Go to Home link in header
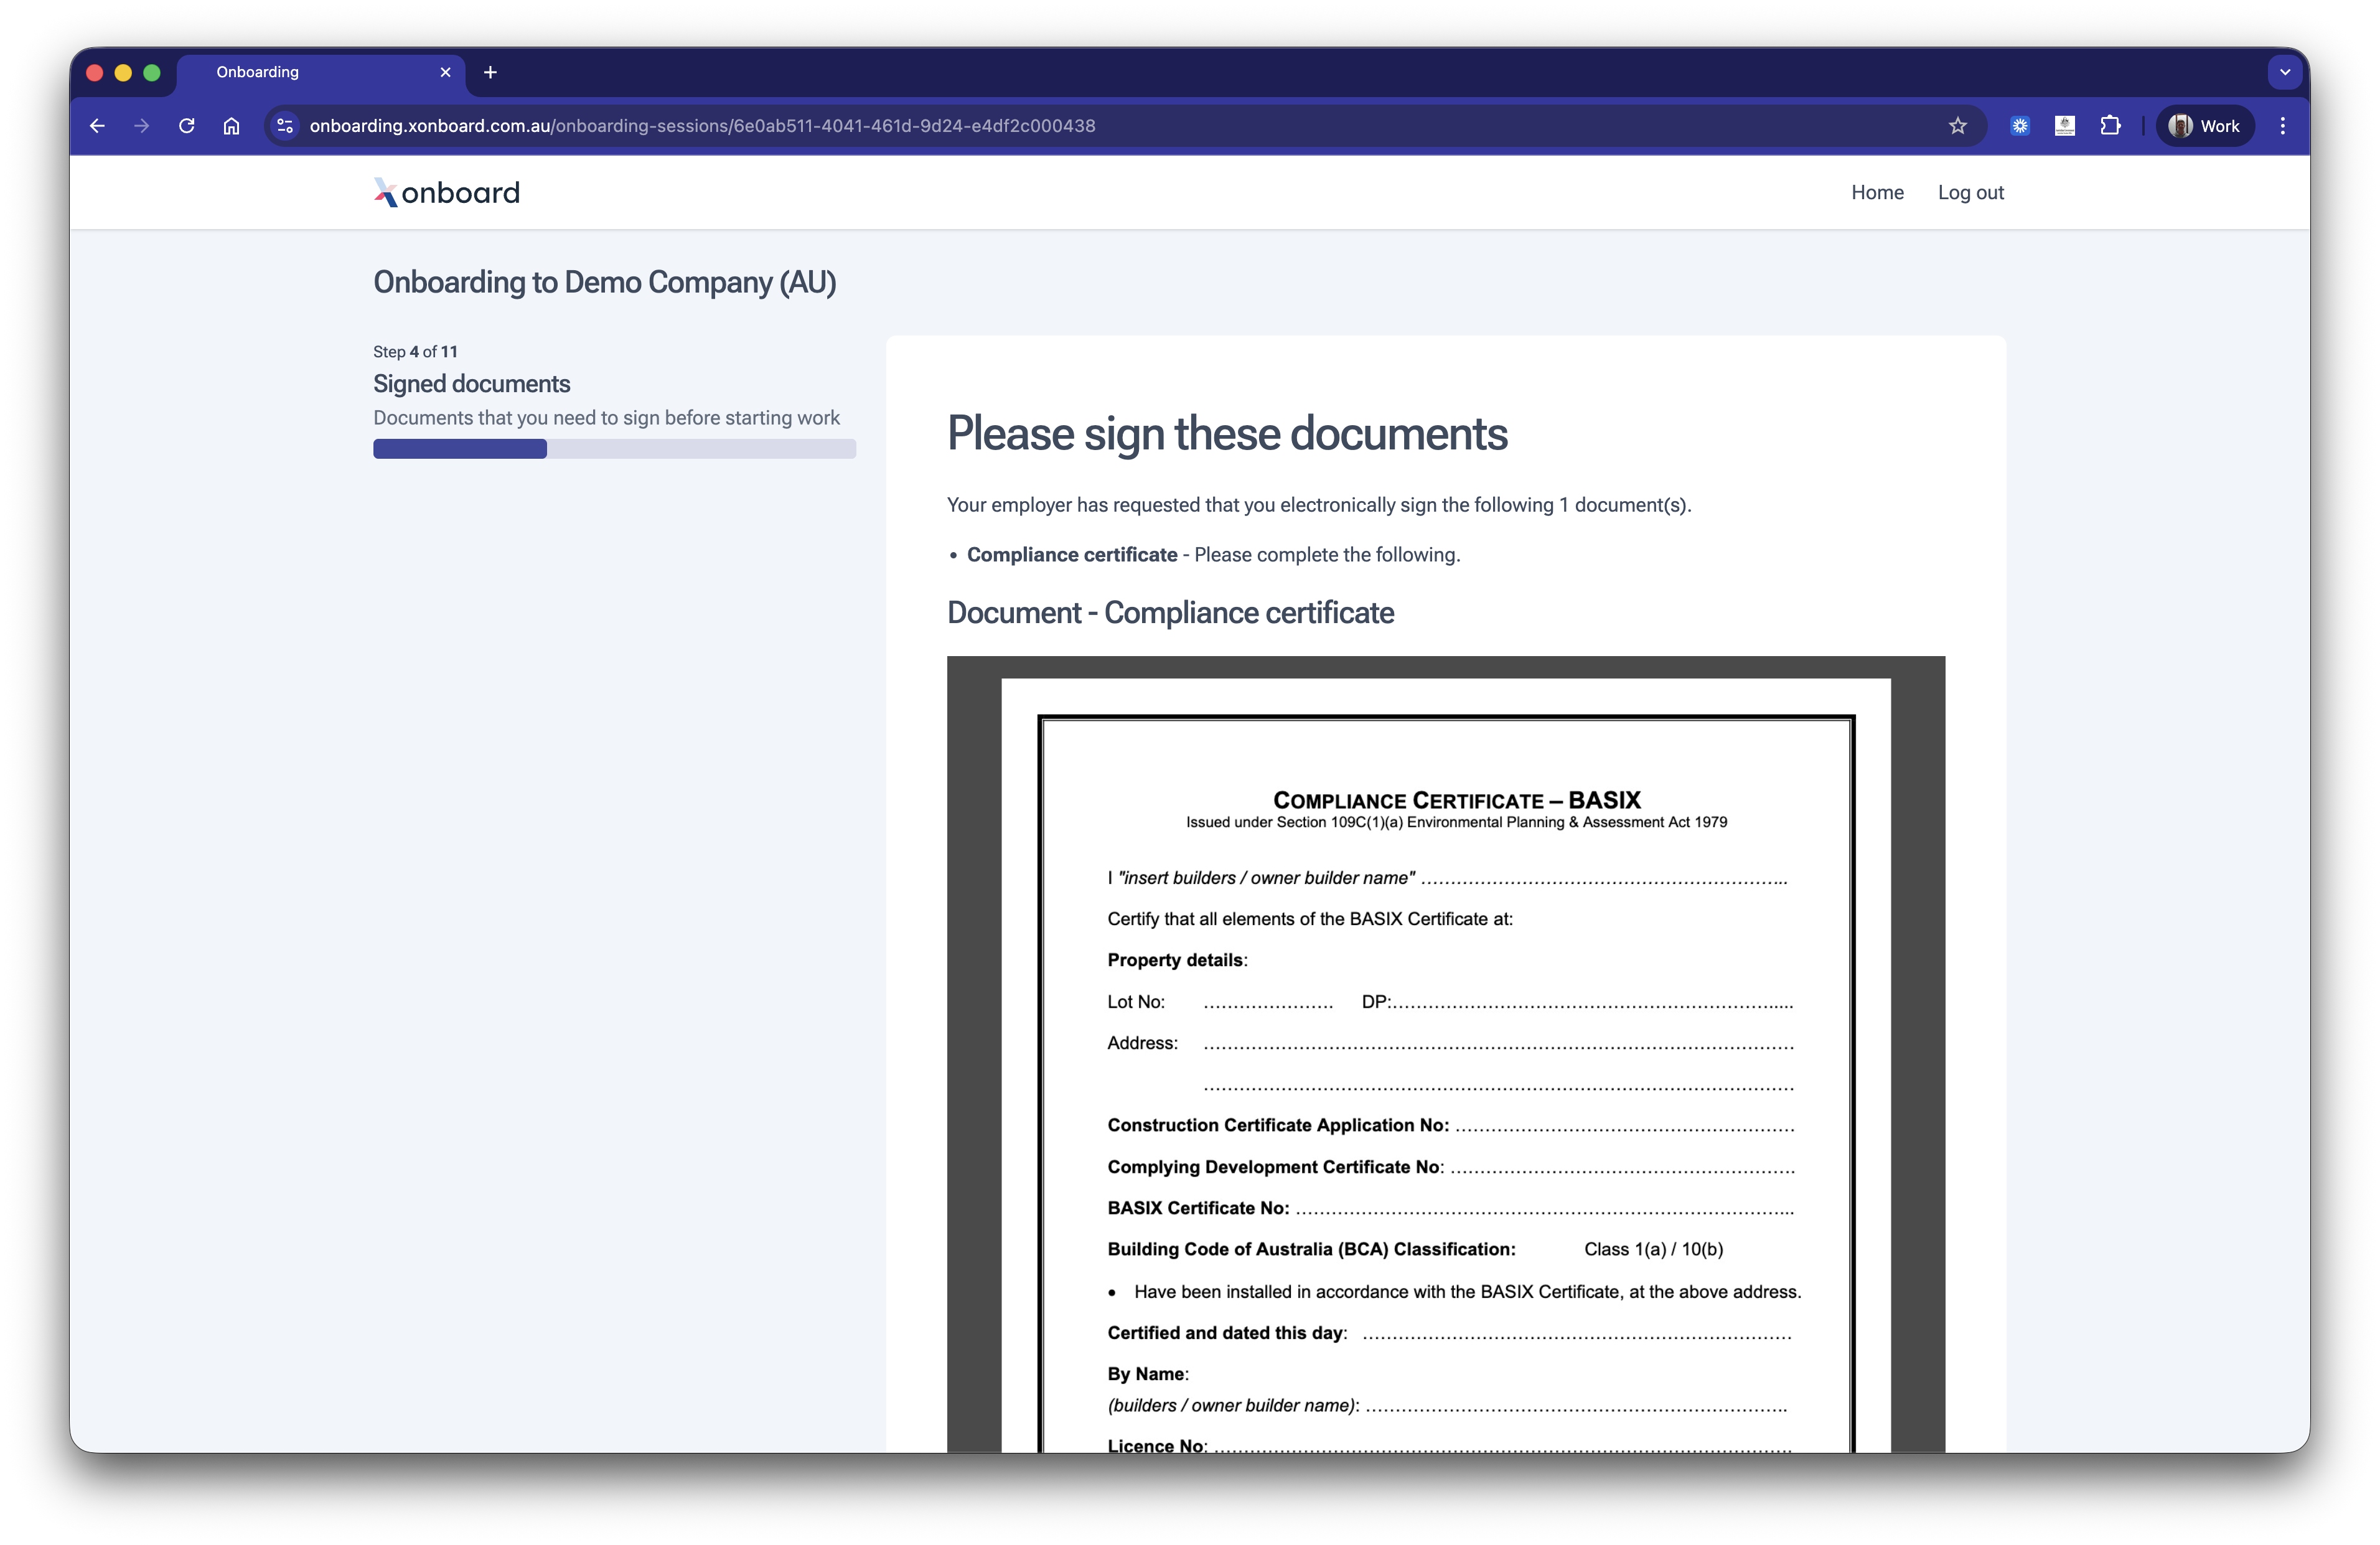The width and height of the screenshot is (2380, 1545). tap(1877, 192)
